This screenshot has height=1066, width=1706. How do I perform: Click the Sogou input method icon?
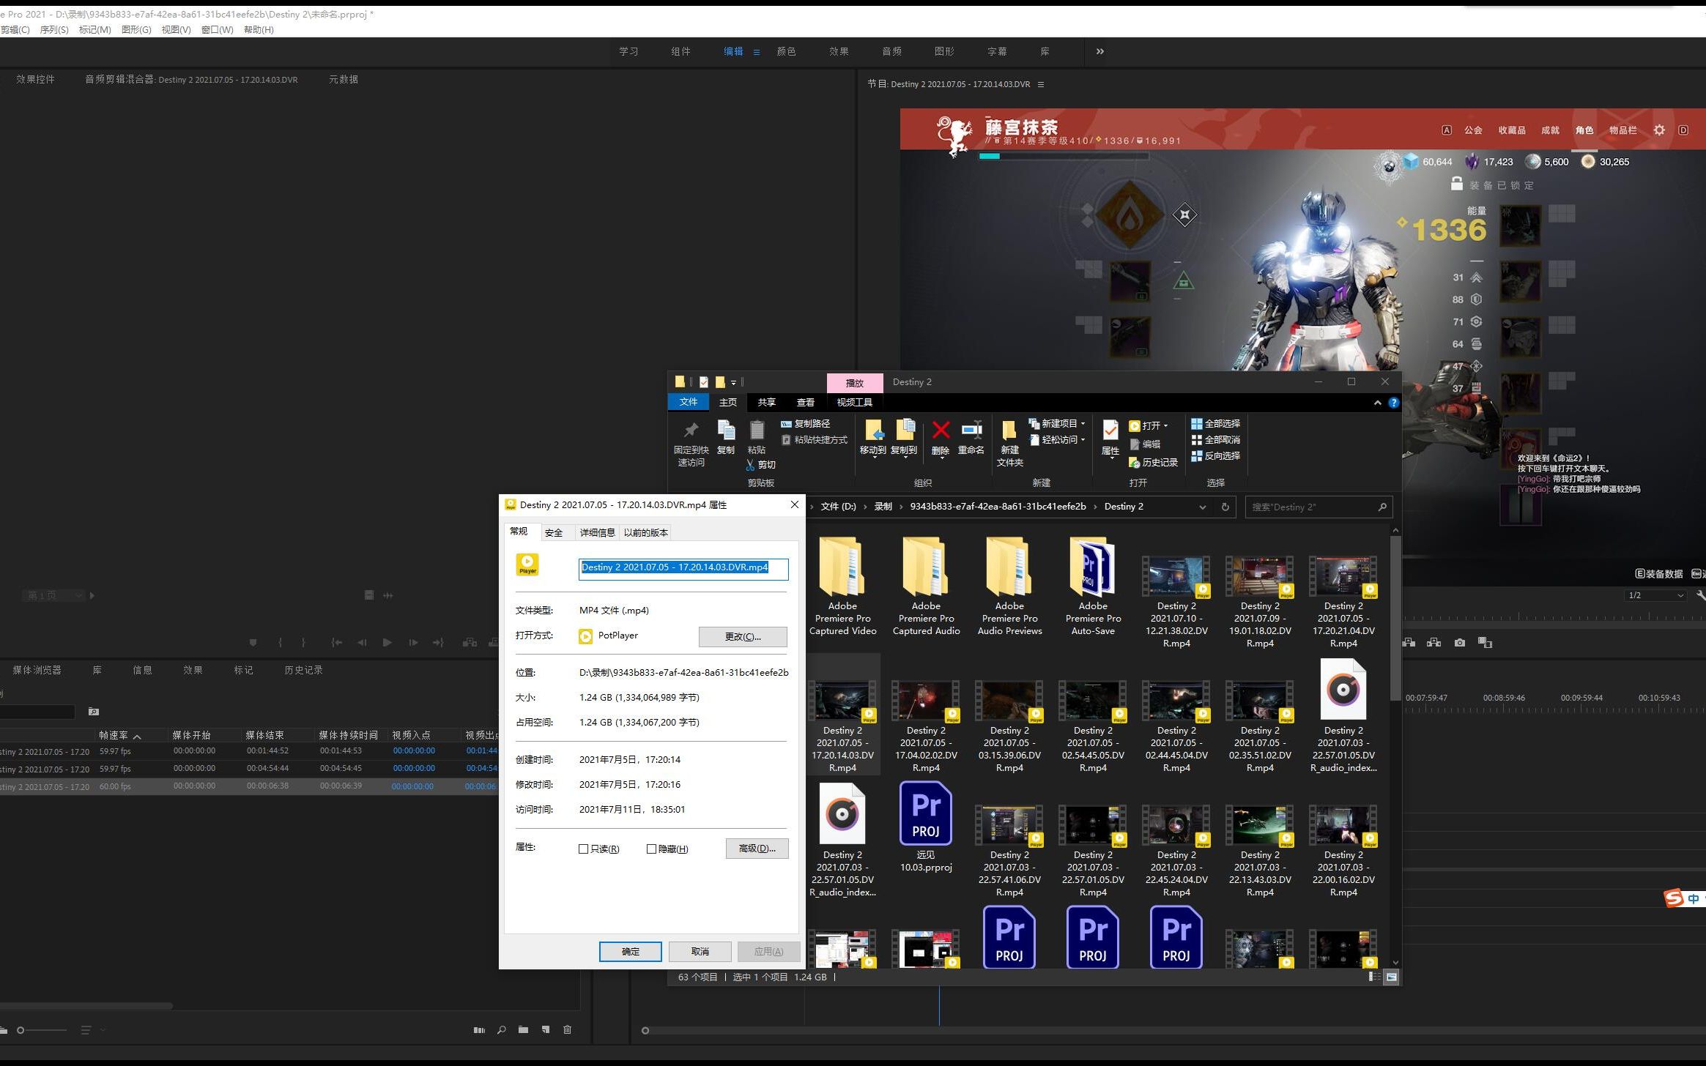coord(1674,898)
